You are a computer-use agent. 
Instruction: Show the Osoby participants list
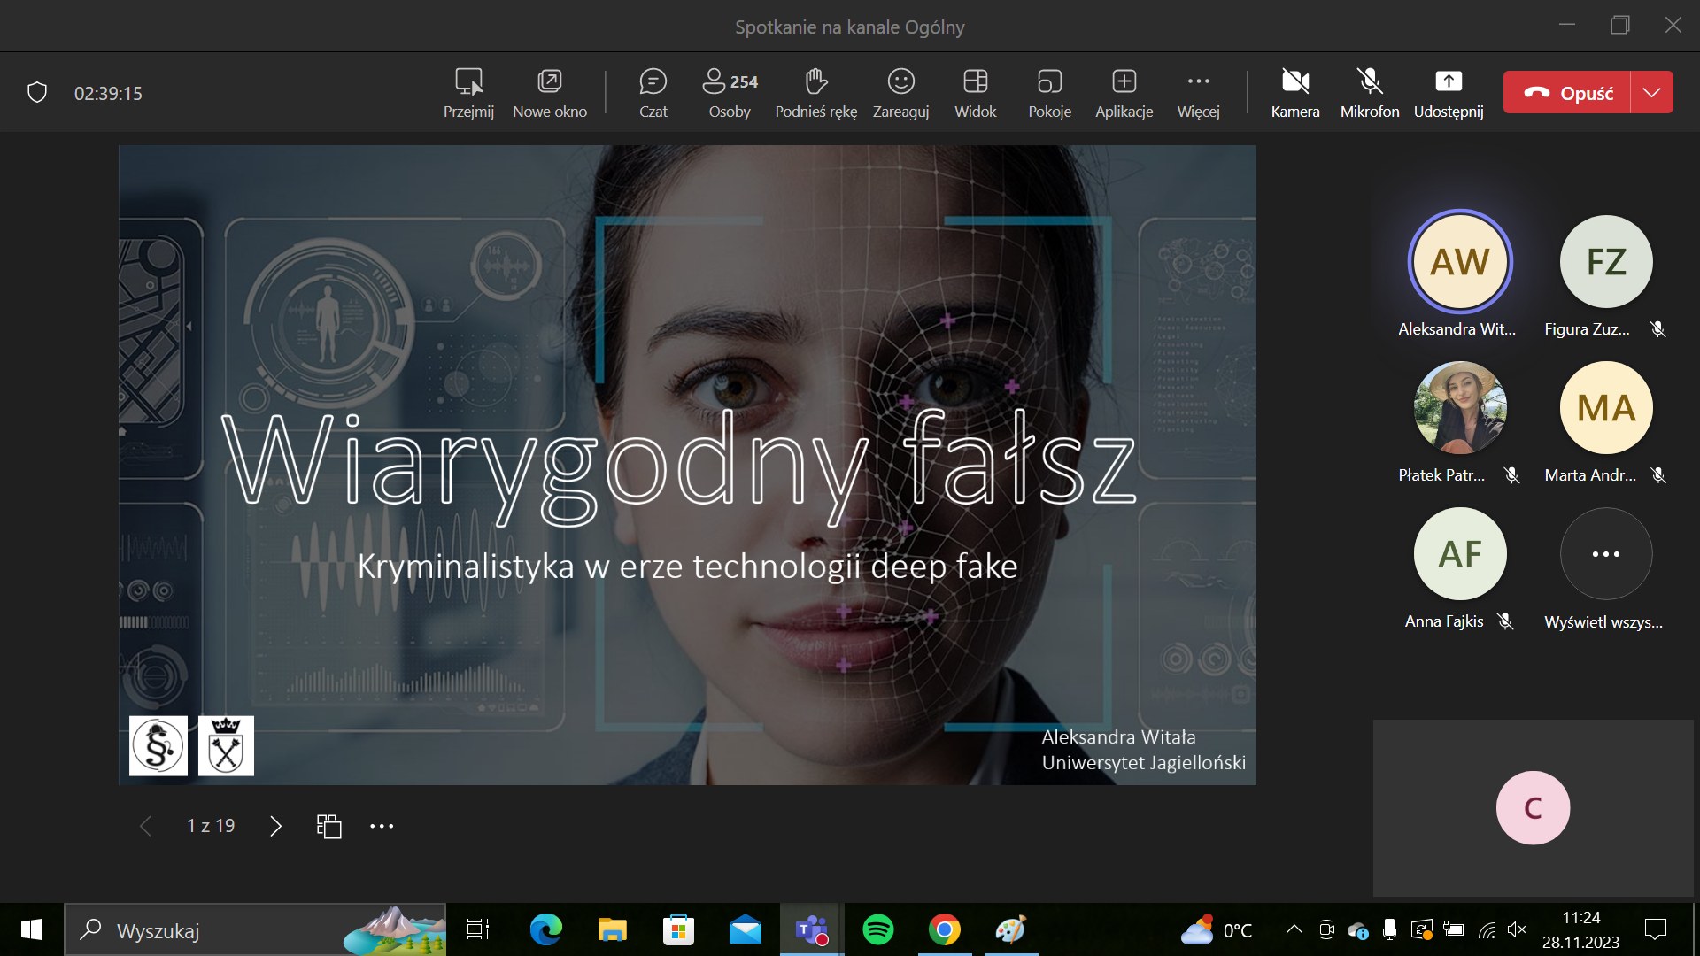tap(729, 92)
